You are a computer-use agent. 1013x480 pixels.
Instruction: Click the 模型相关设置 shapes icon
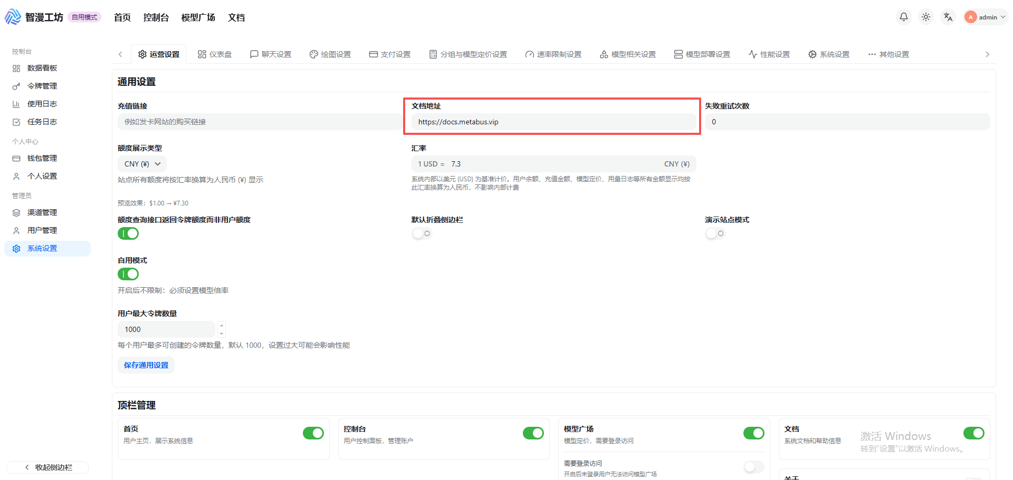click(604, 54)
